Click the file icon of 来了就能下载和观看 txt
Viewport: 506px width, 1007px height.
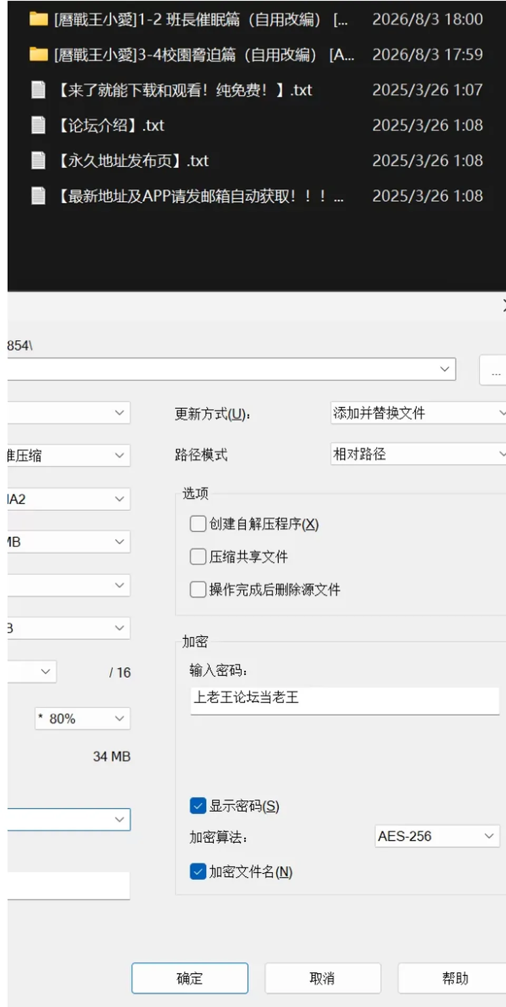(38, 90)
